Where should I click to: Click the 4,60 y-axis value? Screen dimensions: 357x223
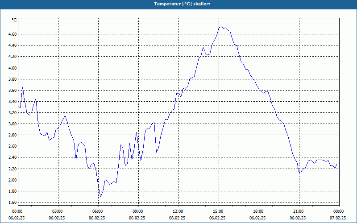pyautogui.click(x=12, y=34)
